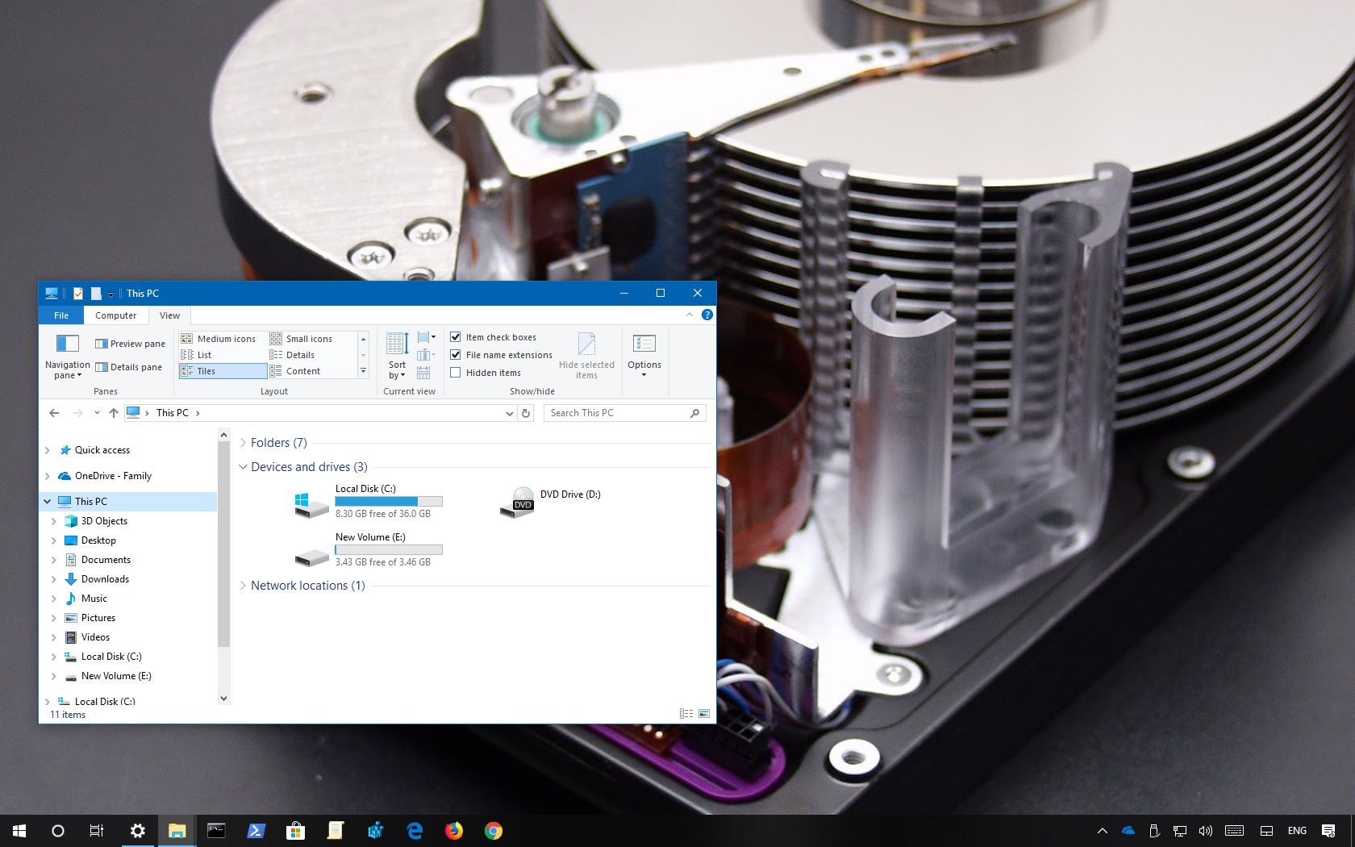Open the File menu tab

(x=61, y=315)
